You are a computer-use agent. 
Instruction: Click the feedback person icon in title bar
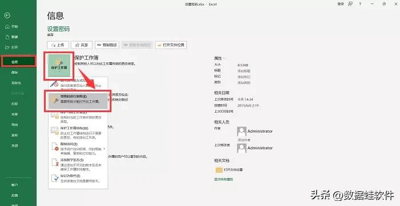350,4
